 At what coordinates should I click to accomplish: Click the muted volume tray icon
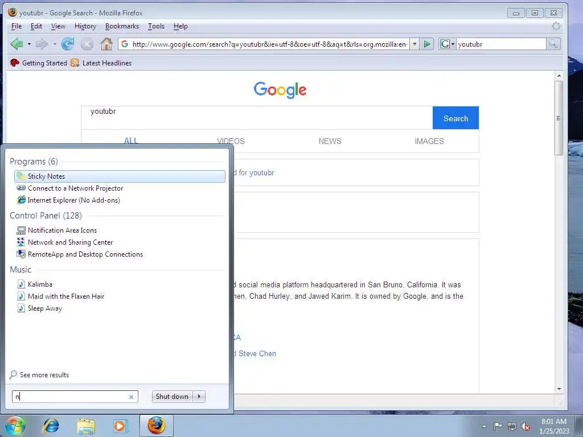(525, 427)
